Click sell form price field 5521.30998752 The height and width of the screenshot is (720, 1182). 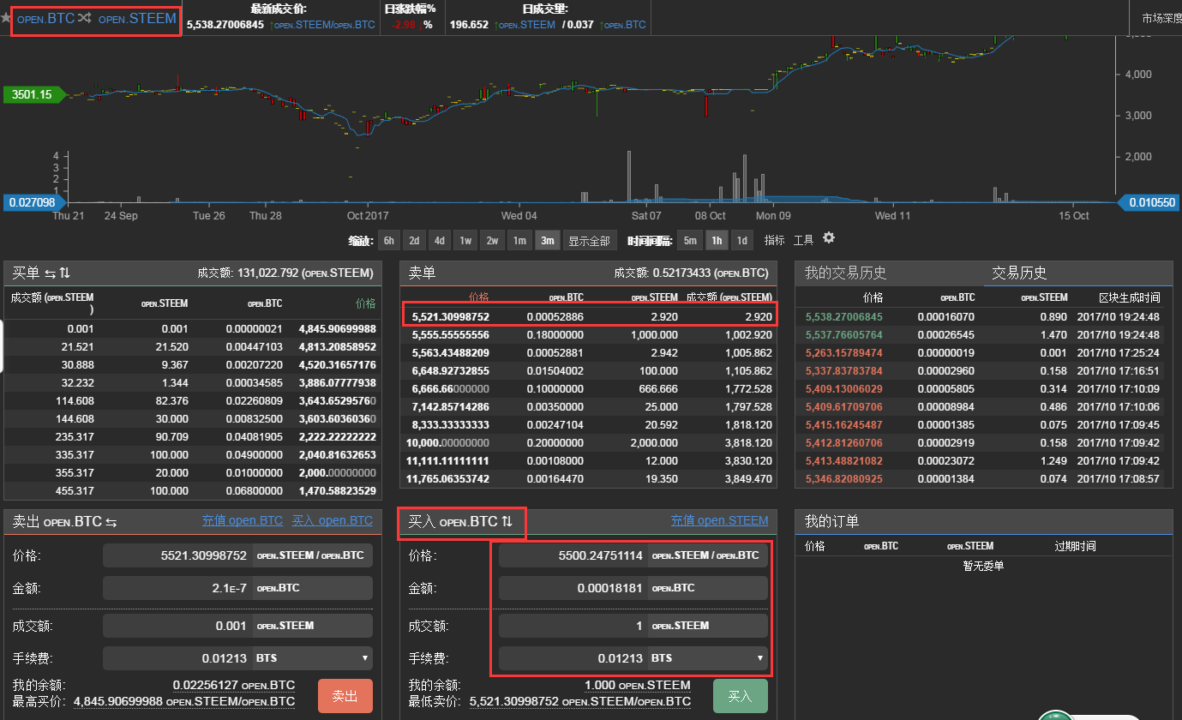(x=177, y=555)
